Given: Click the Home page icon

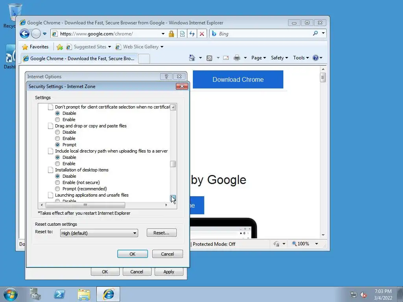Looking at the screenshot, I should pyautogui.click(x=192, y=58).
